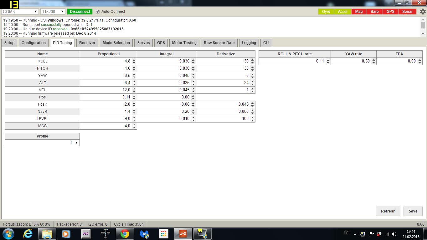Click the Baro sensor status indicator
The image size is (427, 240).
(374, 12)
